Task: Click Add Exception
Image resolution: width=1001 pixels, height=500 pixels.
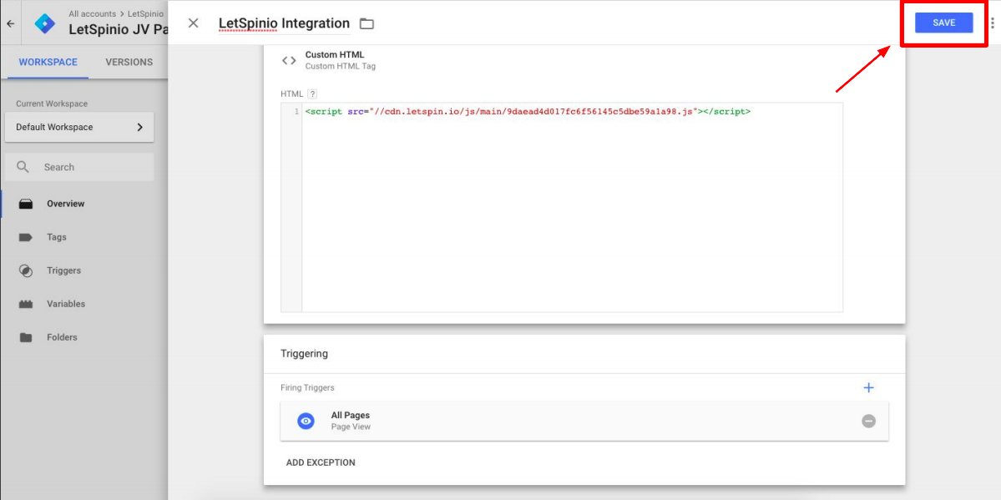Action: point(321,462)
